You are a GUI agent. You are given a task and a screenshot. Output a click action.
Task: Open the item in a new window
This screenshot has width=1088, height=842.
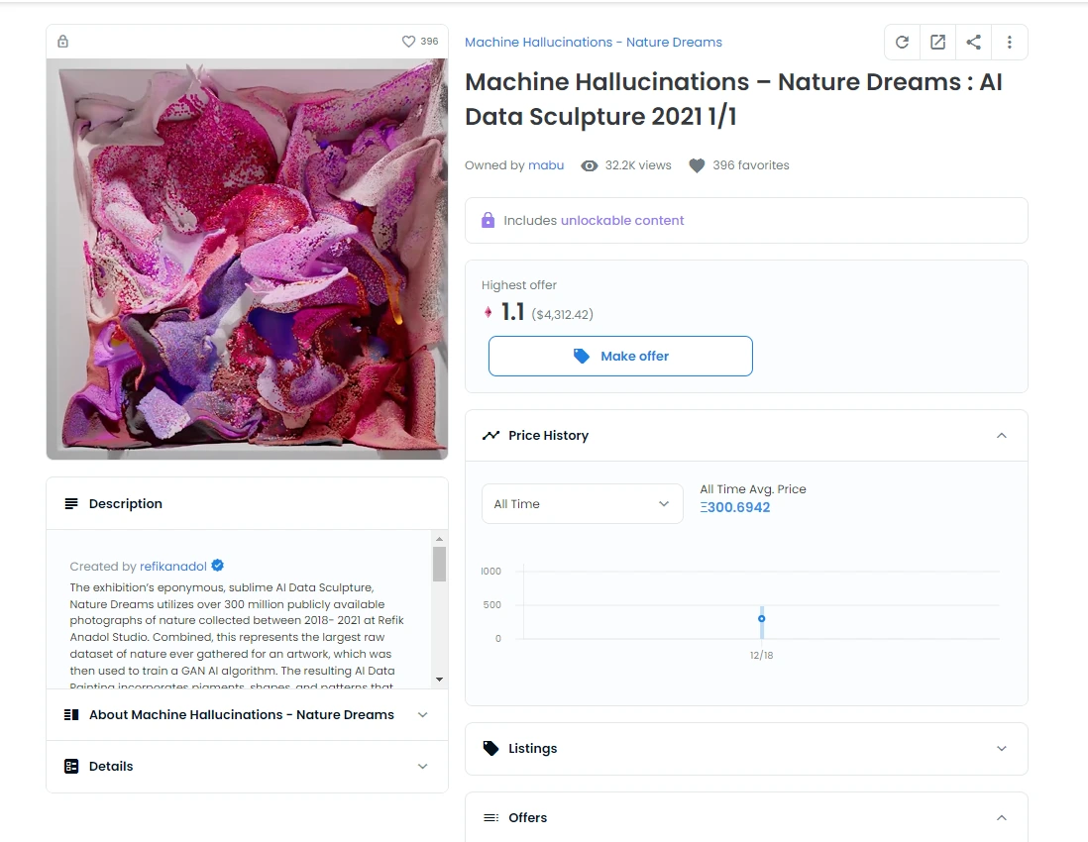click(937, 43)
